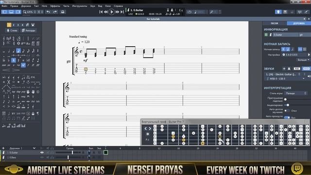Viewport: 311px width, 175px height.
Task: Click the palm mute P.M. icon
Action: pos(33,77)
